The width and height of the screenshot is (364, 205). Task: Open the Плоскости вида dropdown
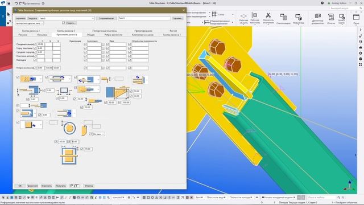coord(216,198)
